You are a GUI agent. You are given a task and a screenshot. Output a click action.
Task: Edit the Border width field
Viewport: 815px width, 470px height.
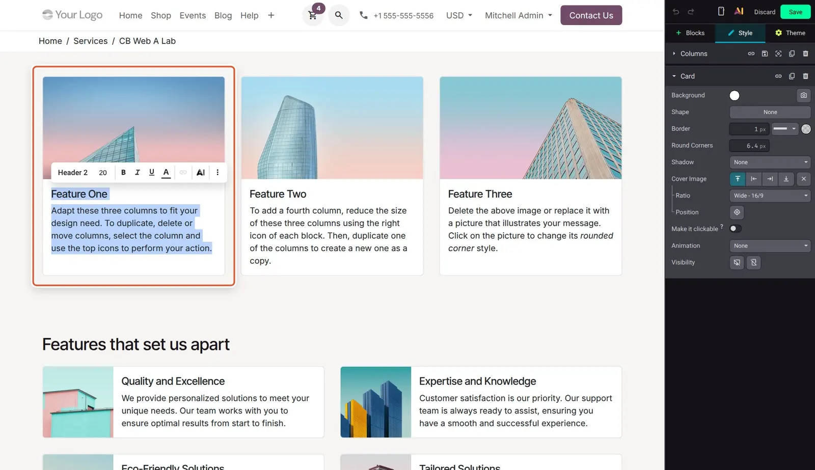749,129
